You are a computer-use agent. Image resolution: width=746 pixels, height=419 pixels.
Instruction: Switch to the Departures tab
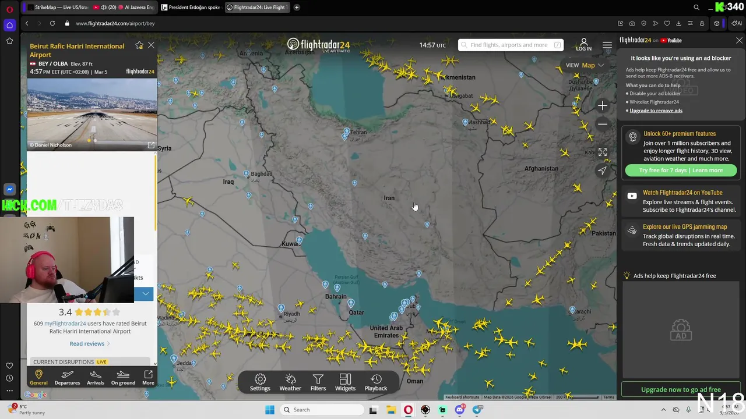67,377
